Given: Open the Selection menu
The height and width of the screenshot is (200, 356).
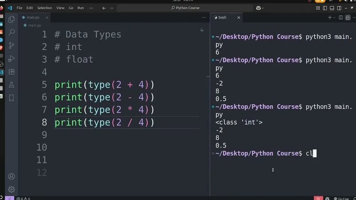Looking at the screenshot, I should pyautogui.click(x=44, y=8).
